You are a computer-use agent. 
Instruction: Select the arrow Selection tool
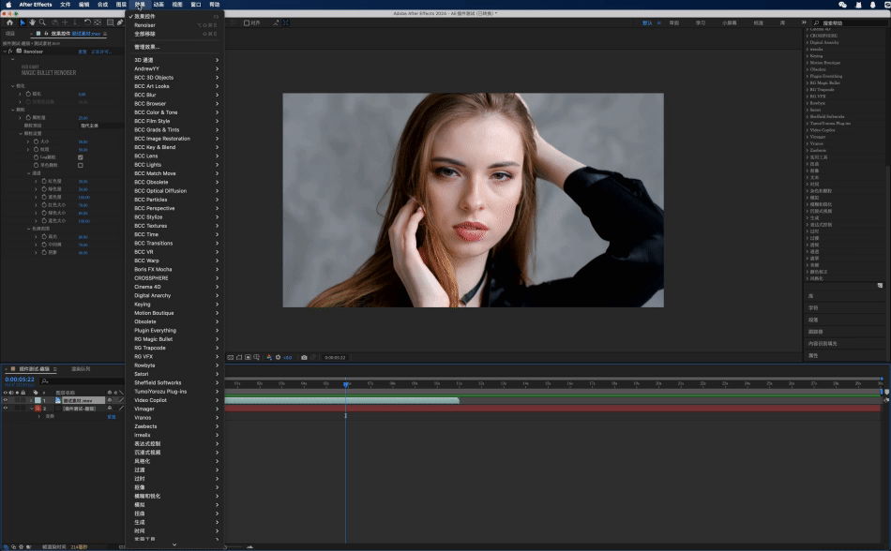pos(22,22)
